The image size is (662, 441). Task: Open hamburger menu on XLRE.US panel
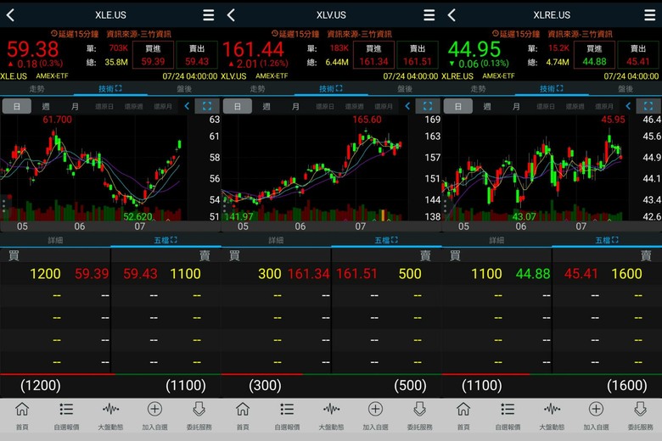(x=650, y=15)
